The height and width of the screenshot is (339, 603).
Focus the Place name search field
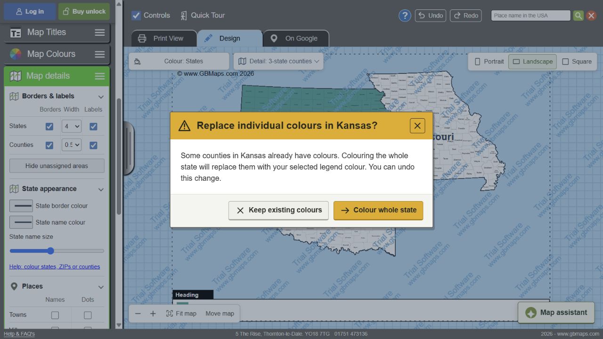click(x=531, y=16)
